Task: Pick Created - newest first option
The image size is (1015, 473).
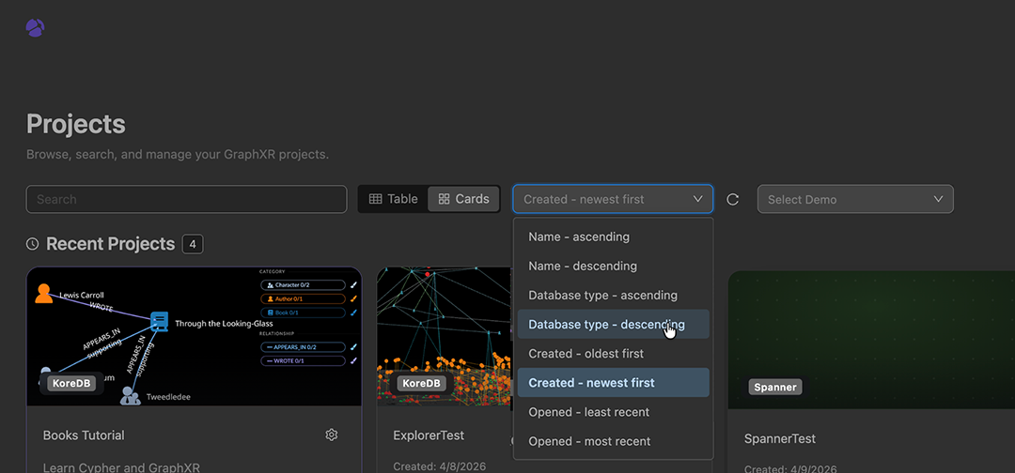Action: point(613,383)
